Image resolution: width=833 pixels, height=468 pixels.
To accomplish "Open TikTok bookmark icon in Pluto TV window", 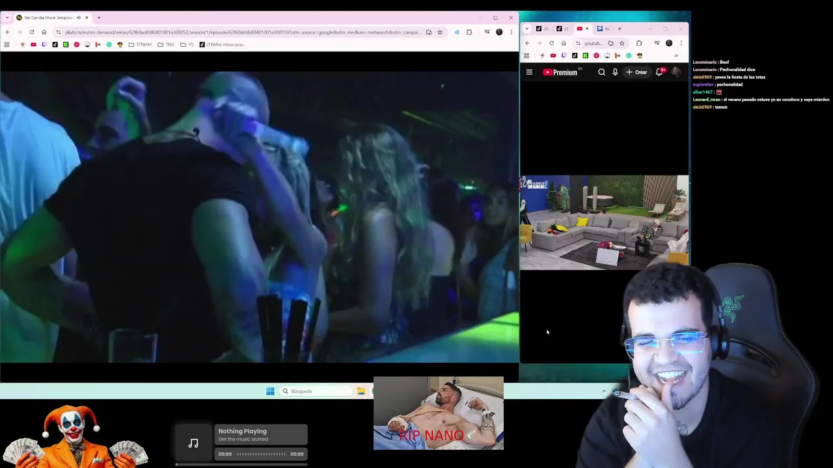I will [55, 44].
